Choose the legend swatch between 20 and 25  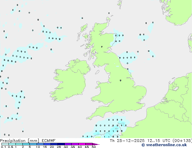pyautogui.click(x=54, y=144)
